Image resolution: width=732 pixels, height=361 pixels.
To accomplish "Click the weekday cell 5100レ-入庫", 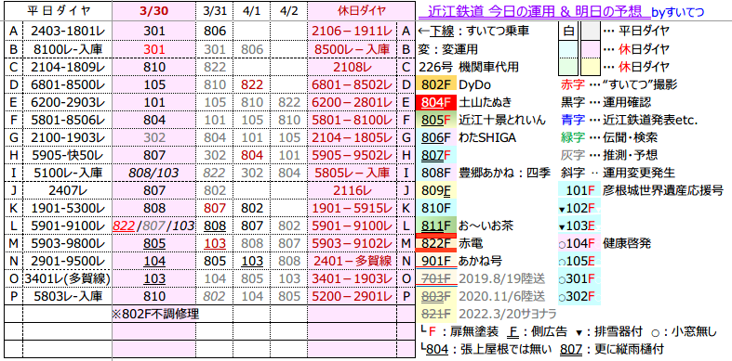I will coord(68,173).
